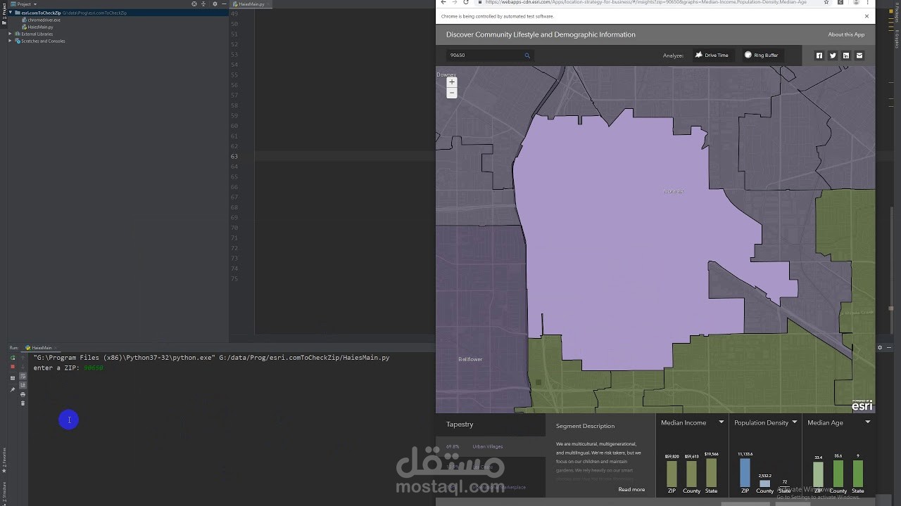Click line number 63 in the editor gutter

pos(234,156)
